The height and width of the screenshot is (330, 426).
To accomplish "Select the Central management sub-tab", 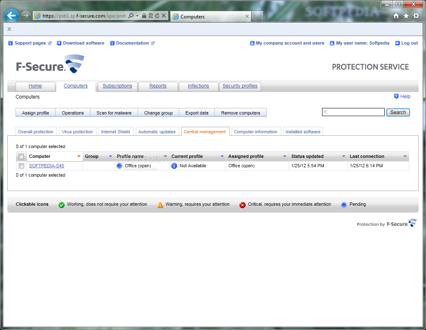I will coord(205,132).
